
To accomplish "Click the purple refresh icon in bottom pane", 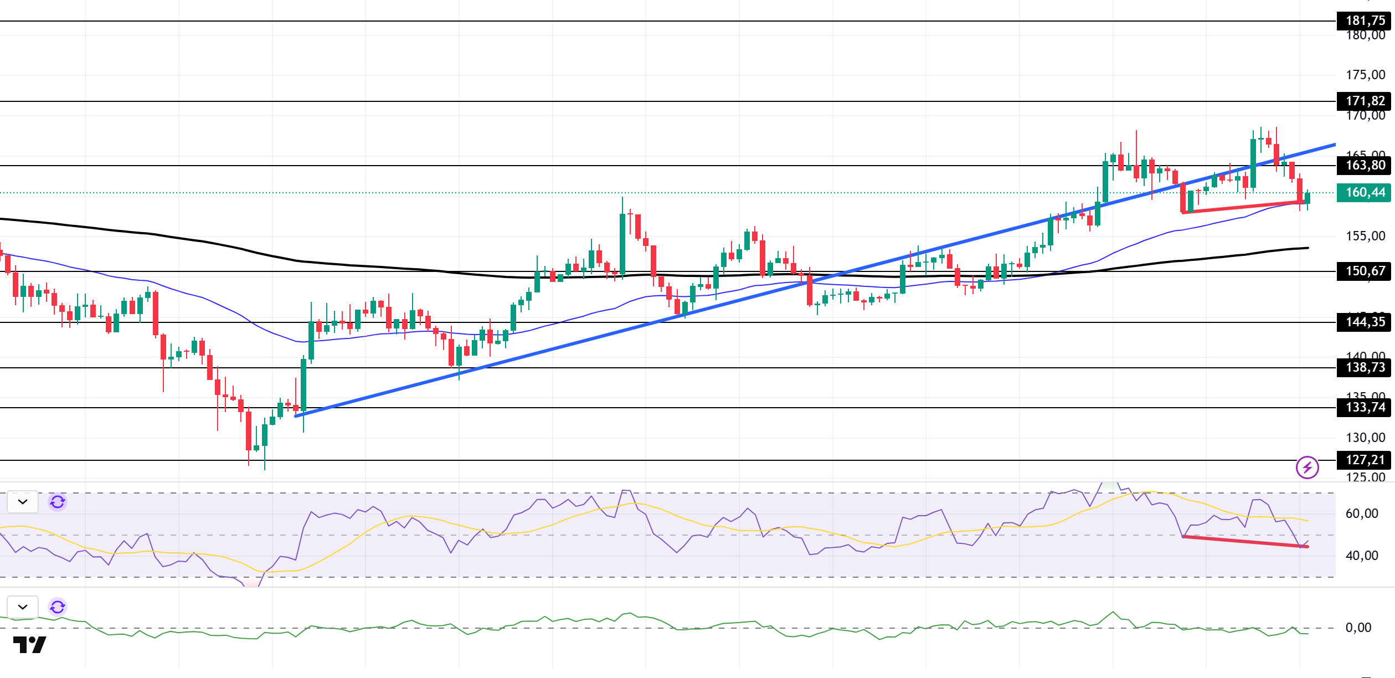I will click(x=58, y=607).
